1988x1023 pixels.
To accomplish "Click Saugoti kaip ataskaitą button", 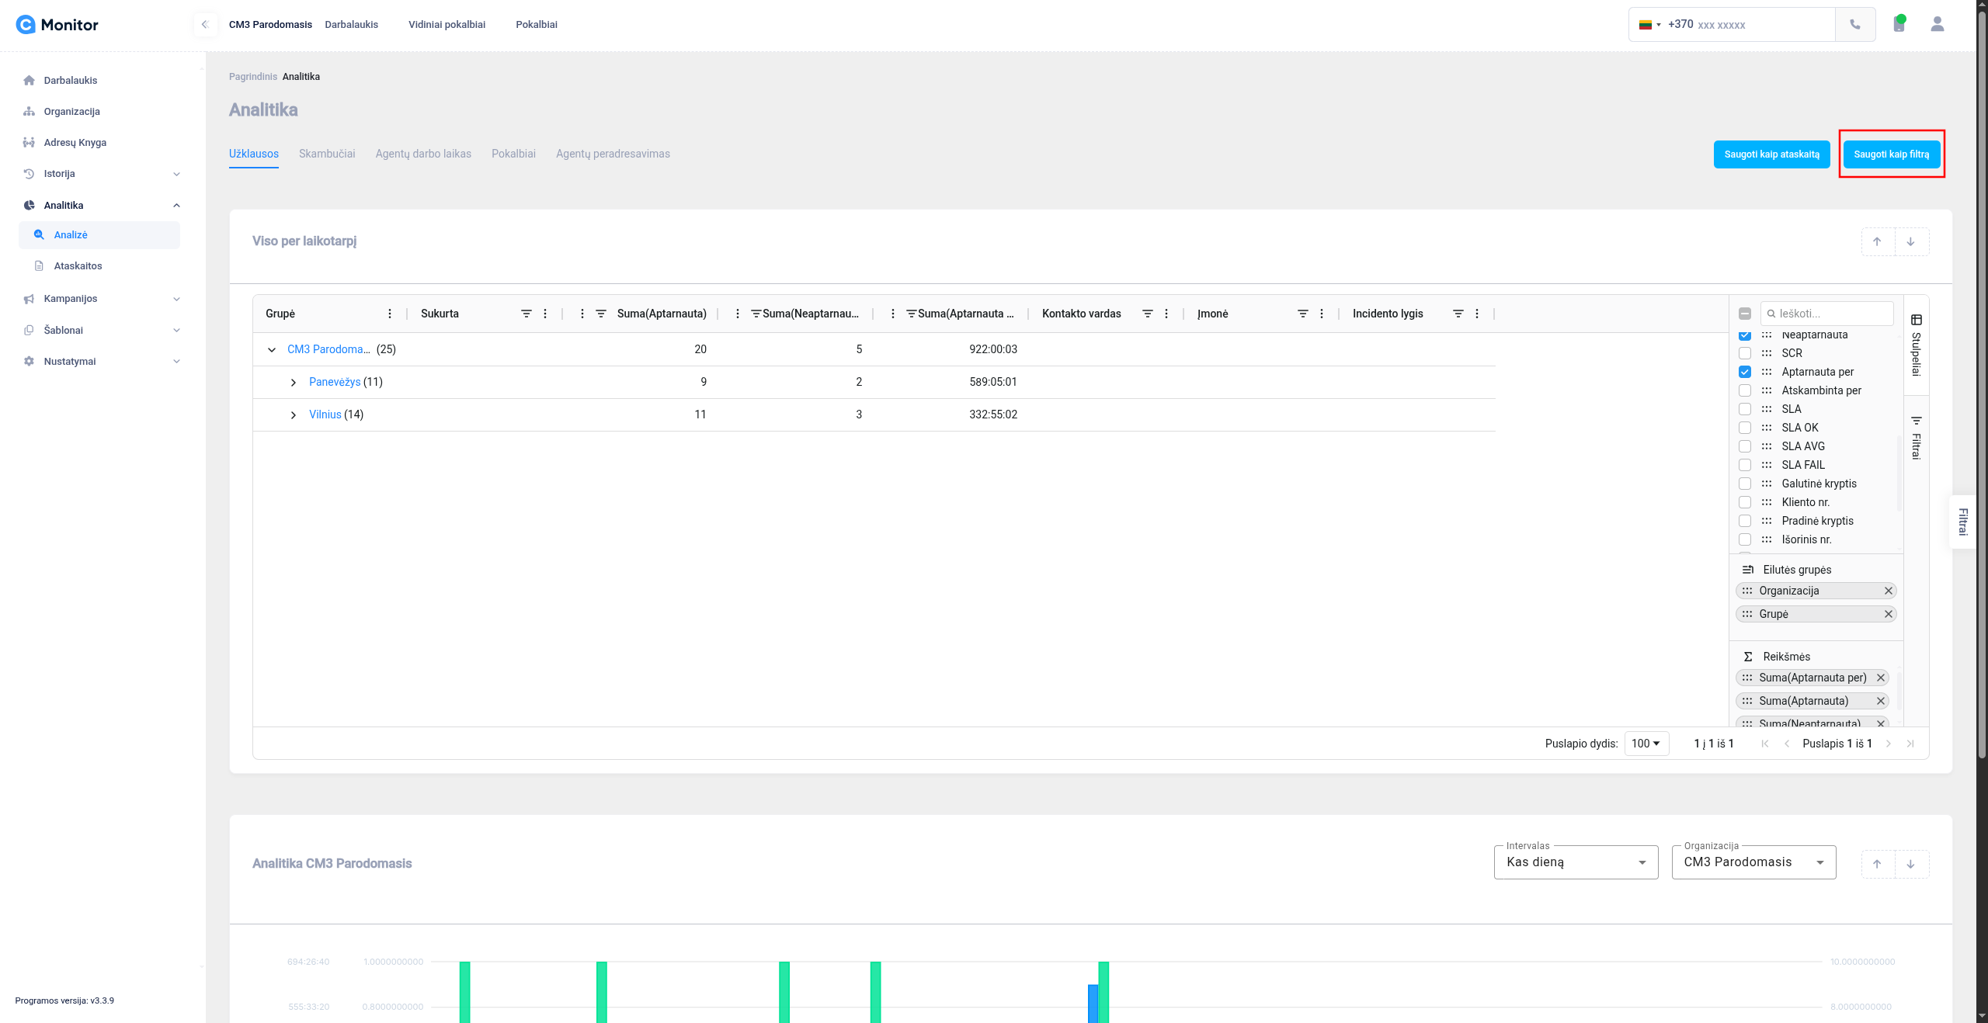I will pos(1771,154).
